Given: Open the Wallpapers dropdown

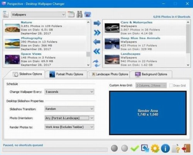Looking at the screenshot, I should pyautogui.click(x=38, y=15).
